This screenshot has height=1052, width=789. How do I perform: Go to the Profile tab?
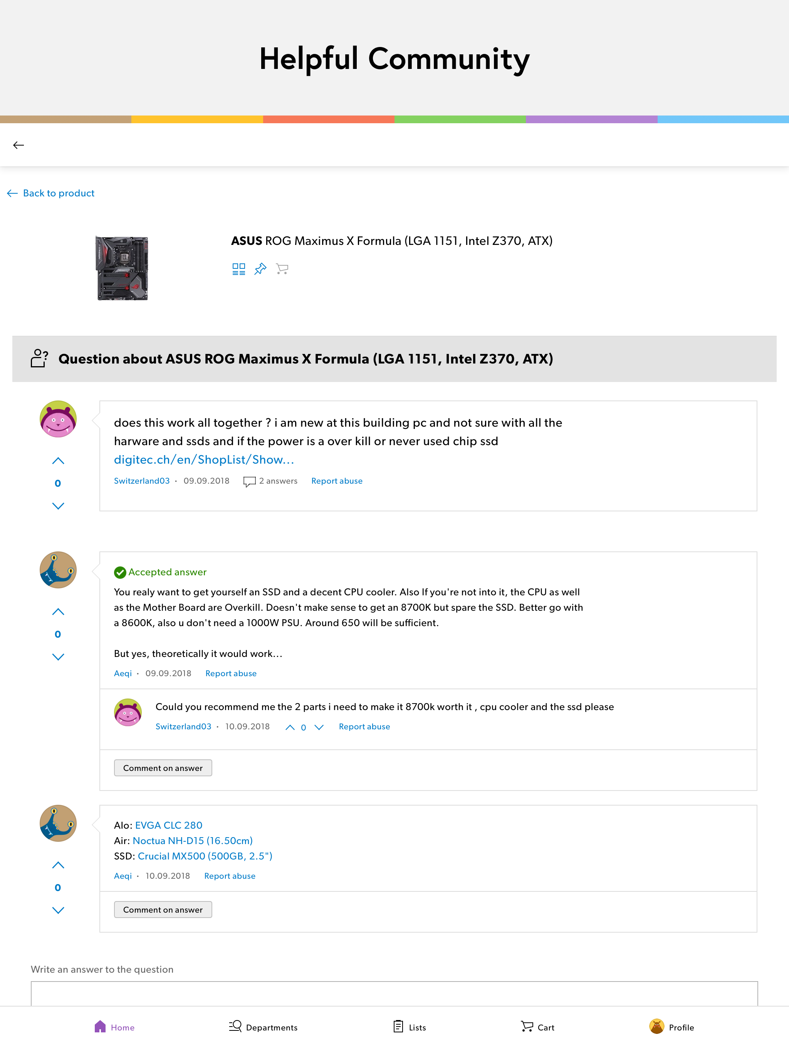tap(671, 1027)
